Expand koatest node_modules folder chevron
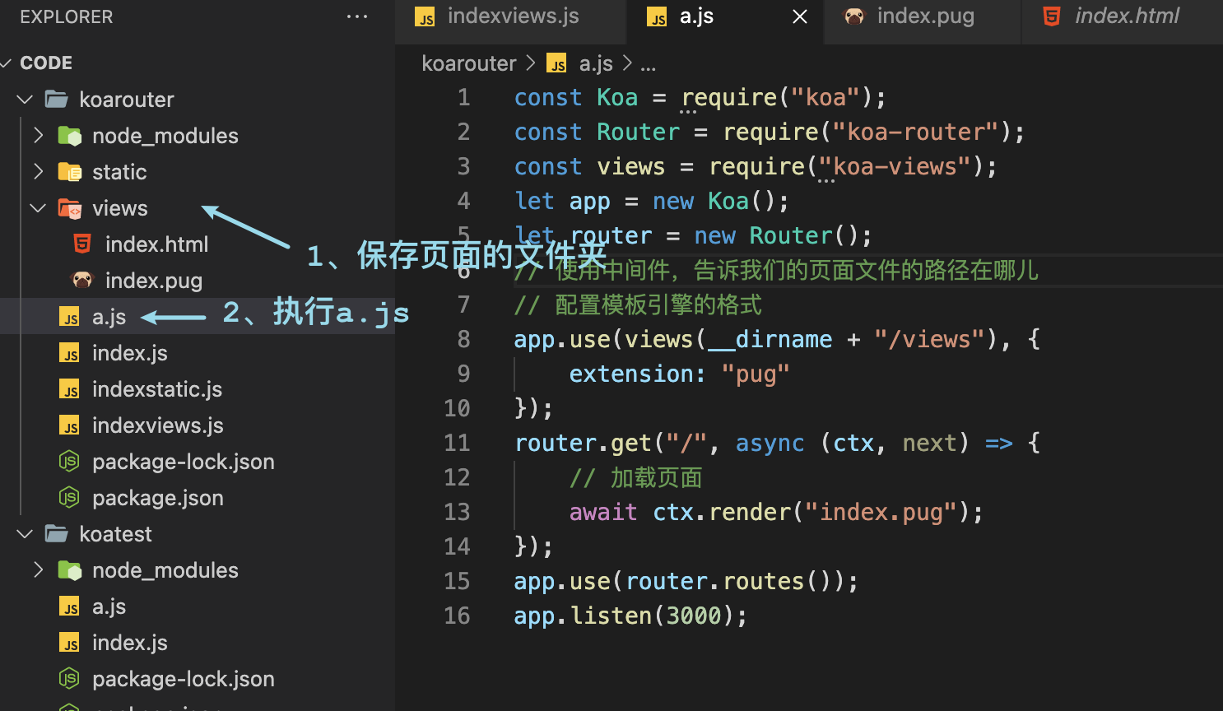 (38, 570)
